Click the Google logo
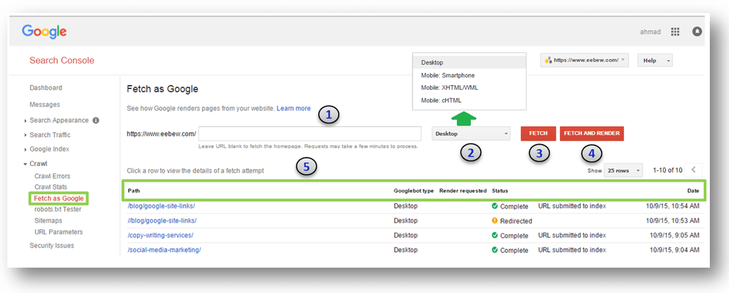 44,32
